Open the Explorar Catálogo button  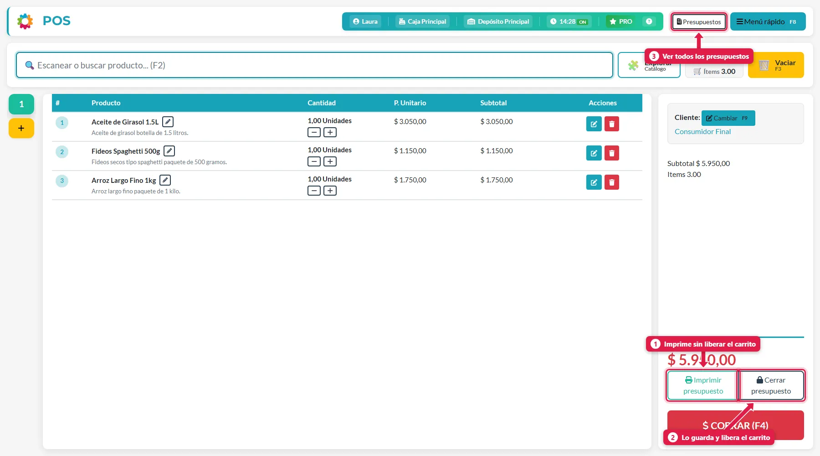click(649, 65)
